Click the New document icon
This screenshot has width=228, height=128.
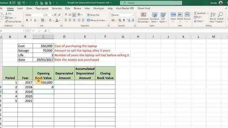click(37, 3)
